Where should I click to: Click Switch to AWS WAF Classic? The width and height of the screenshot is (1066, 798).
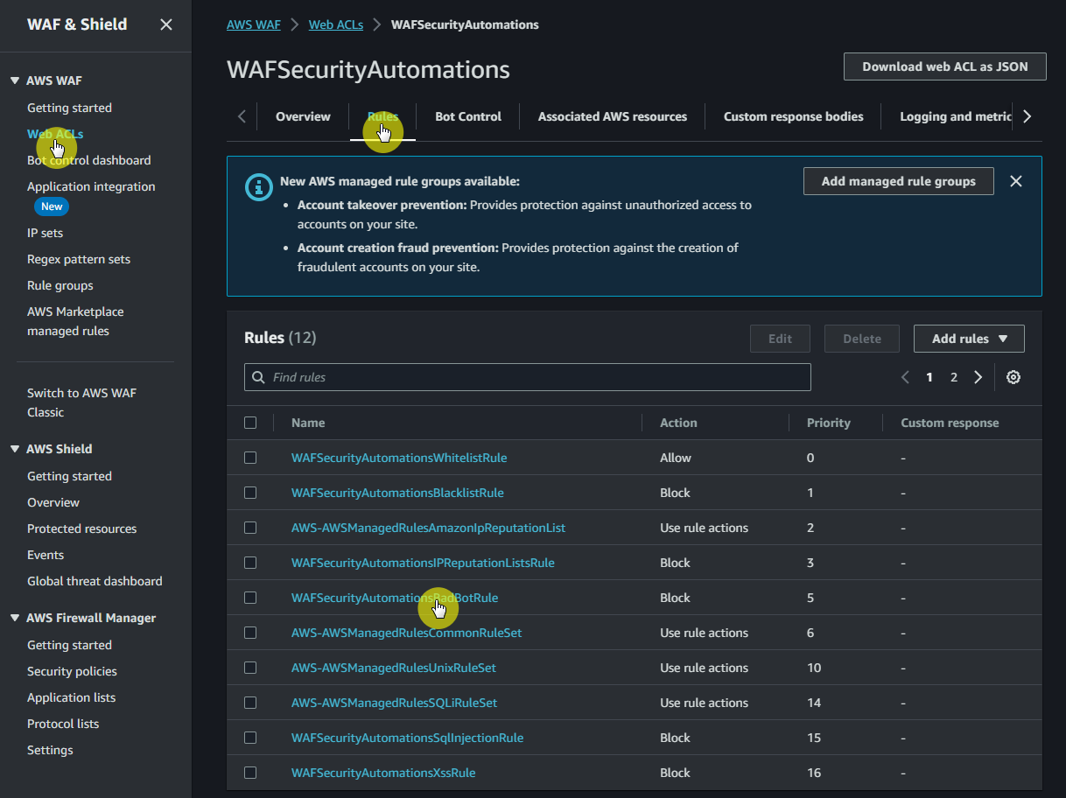81,402
